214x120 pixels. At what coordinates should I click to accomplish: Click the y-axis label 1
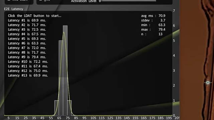174,101
